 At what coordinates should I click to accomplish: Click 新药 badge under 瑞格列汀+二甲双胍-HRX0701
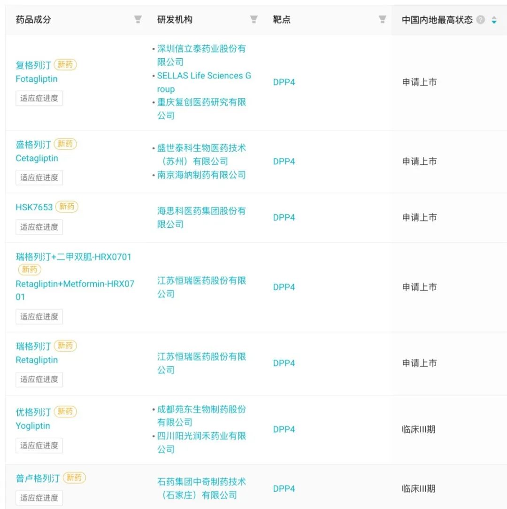coord(30,270)
